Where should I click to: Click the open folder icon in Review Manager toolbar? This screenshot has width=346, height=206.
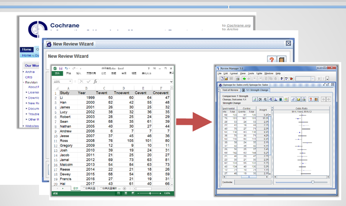click(x=226, y=78)
